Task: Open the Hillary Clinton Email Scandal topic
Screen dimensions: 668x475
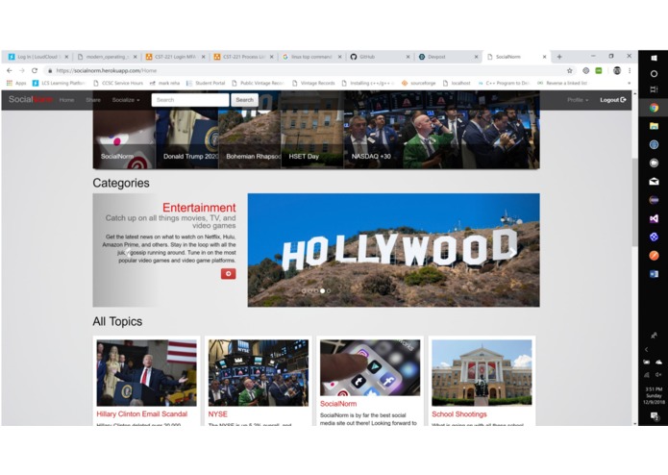Action: 142,414
